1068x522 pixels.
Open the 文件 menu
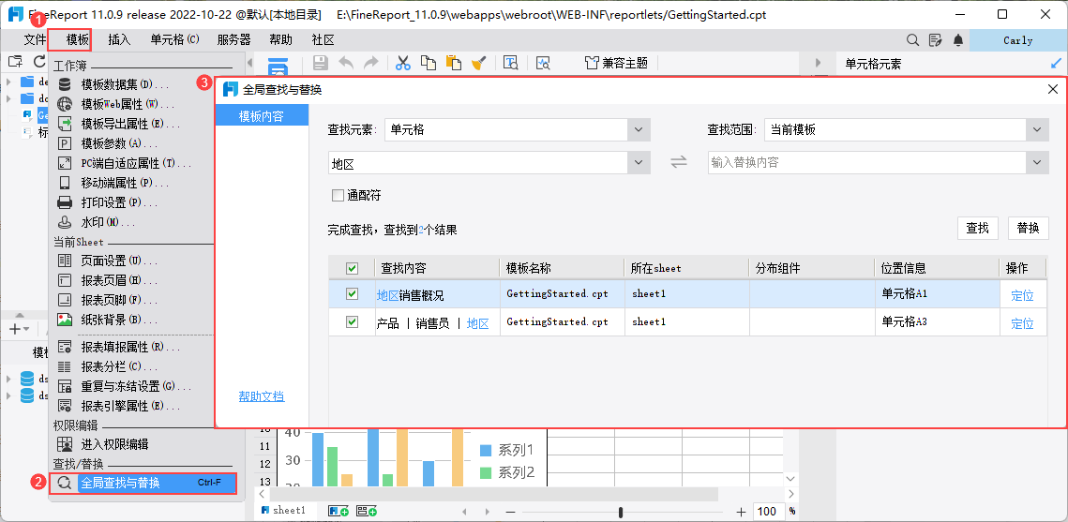click(35, 40)
